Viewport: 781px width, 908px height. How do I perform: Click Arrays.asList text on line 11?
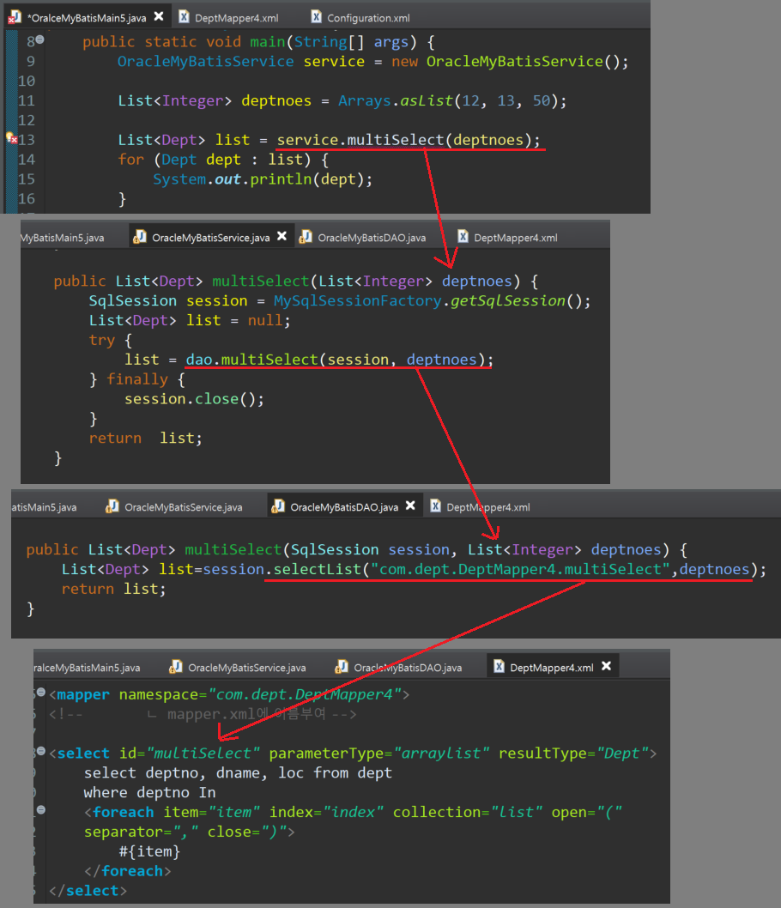pyautogui.click(x=396, y=100)
